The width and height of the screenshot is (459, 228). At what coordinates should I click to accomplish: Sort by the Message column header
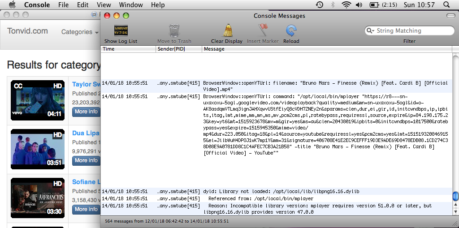click(327, 49)
